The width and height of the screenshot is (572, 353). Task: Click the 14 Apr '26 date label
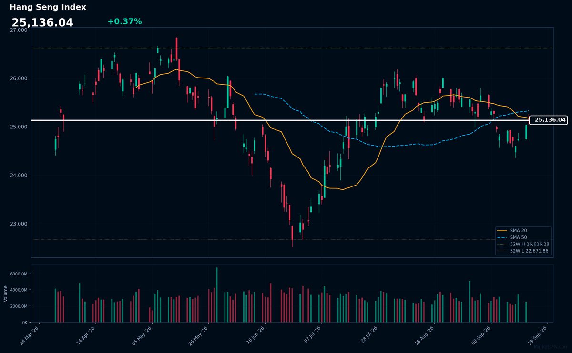[86, 335]
